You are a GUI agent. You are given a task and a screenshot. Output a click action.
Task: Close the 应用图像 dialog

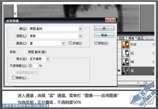tap(110, 20)
